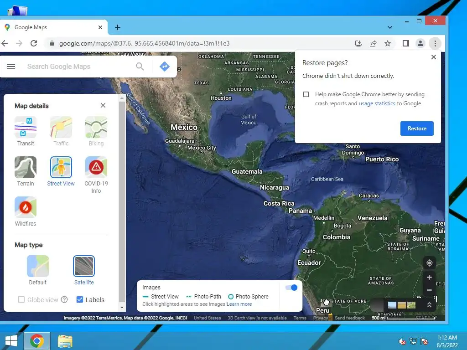This screenshot has height=350, width=467.
Task: Open the Windows Start menu
Action: click(x=11, y=341)
